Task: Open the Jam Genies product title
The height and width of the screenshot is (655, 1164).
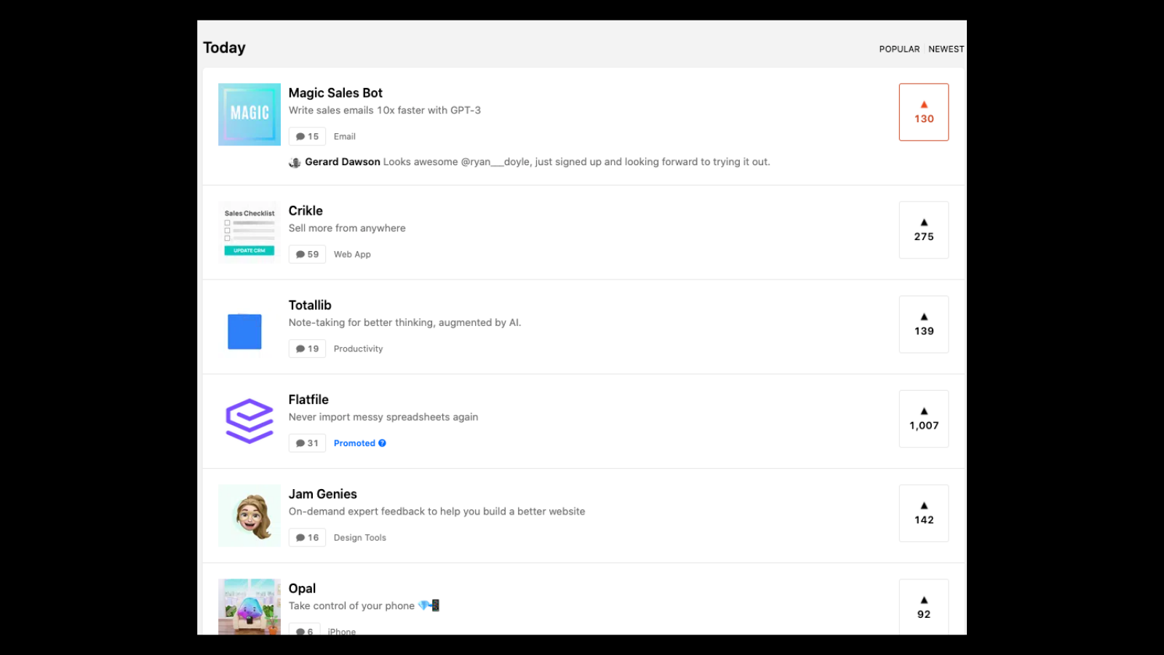Action: pos(323,494)
